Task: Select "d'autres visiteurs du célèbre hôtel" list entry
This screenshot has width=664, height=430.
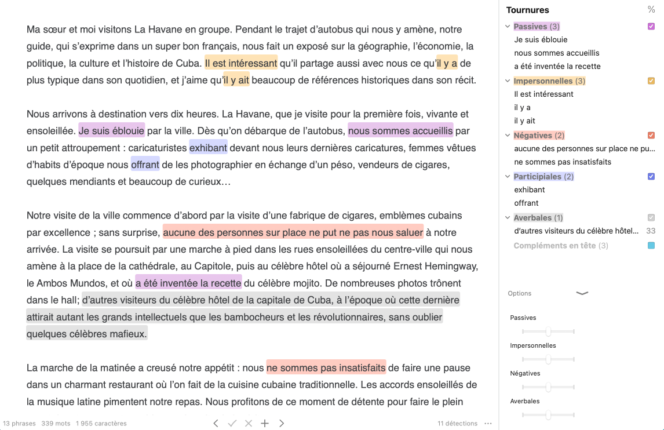Action: click(x=577, y=231)
